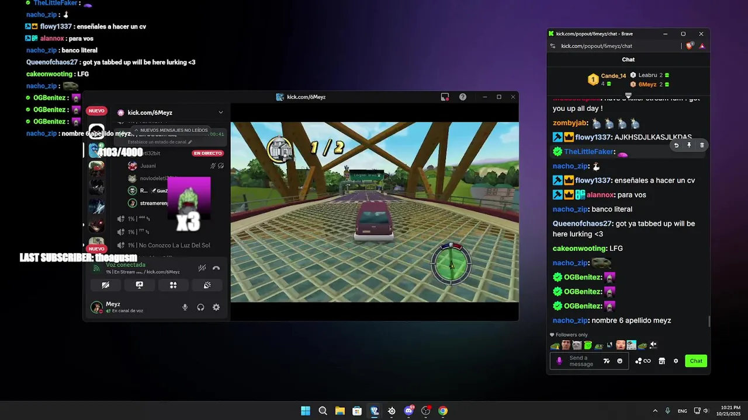This screenshot has height=420, width=748.
Task: Click Voz conectada connection status
Action: pyautogui.click(x=126, y=265)
